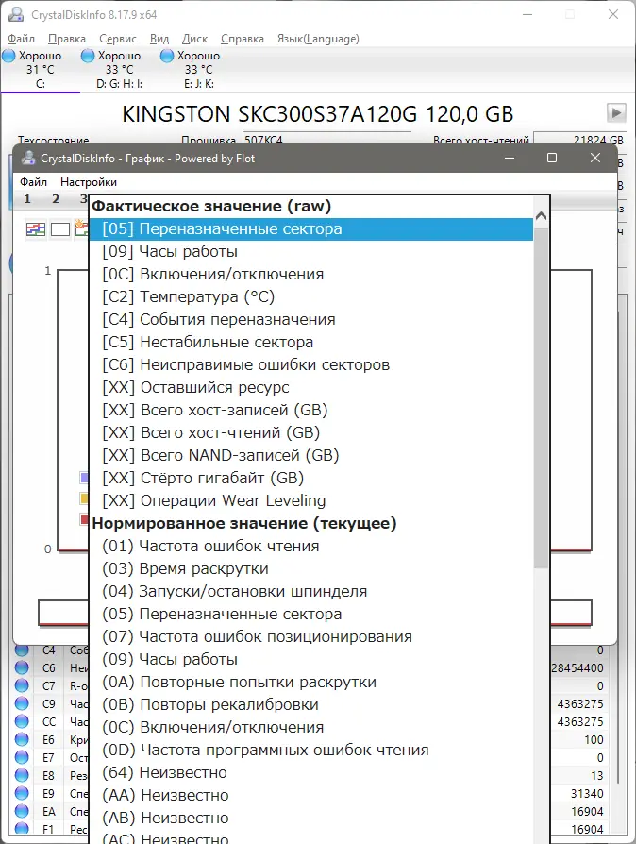
Task: Select (04) Запуски/остановки шпинделя
Action: (311, 592)
